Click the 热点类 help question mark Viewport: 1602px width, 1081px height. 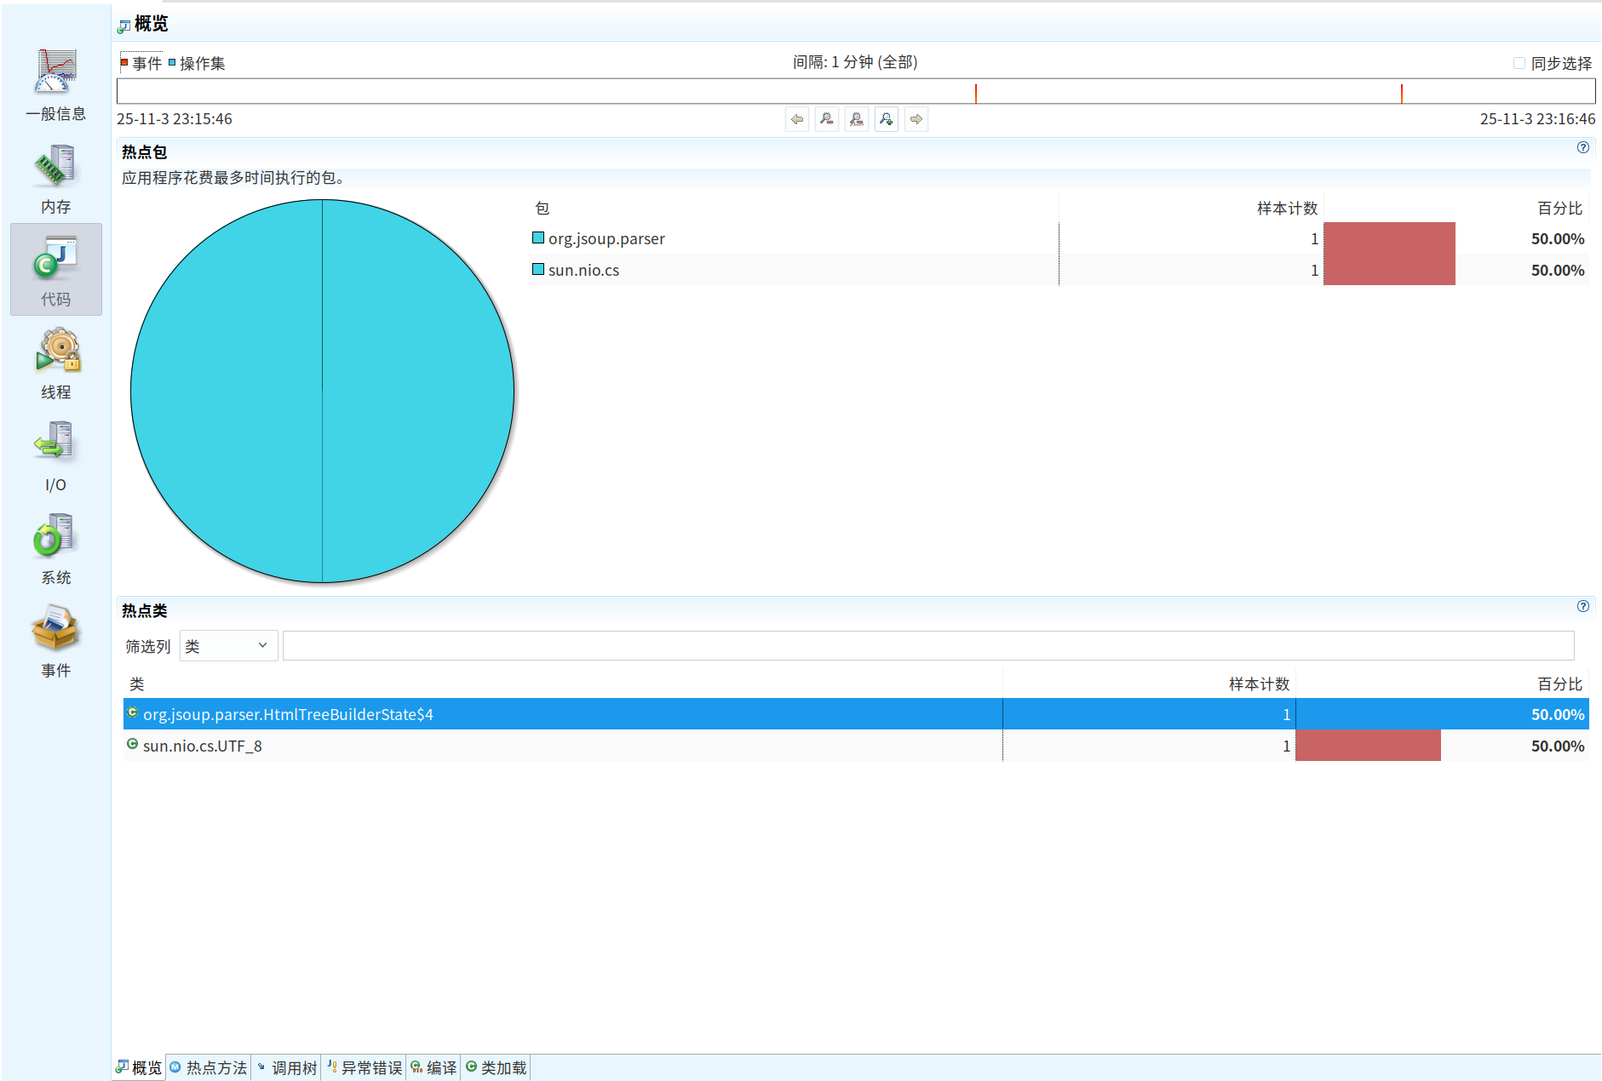(1582, 606)
